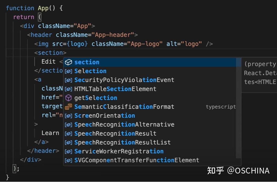This screenshot has height=182, width=277.
Task: Pick SpeechRecognitionResult from autocomplete list
Action: tap(115, 134)
